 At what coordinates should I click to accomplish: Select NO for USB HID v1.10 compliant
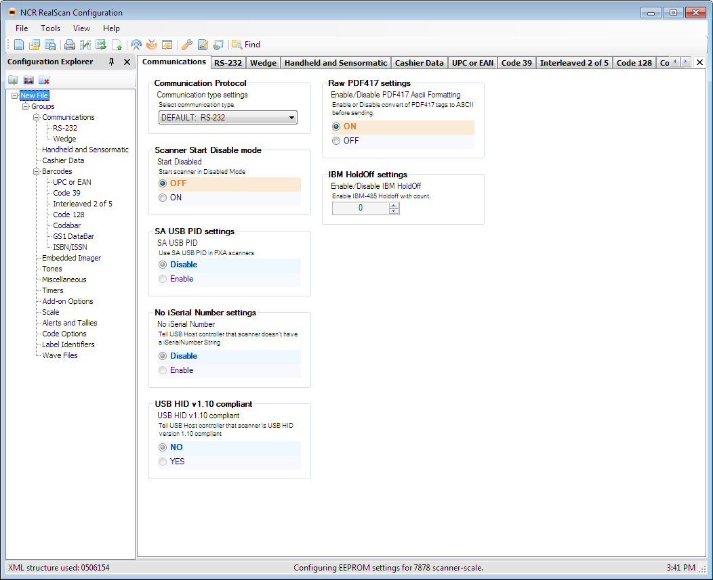point(163,447)
